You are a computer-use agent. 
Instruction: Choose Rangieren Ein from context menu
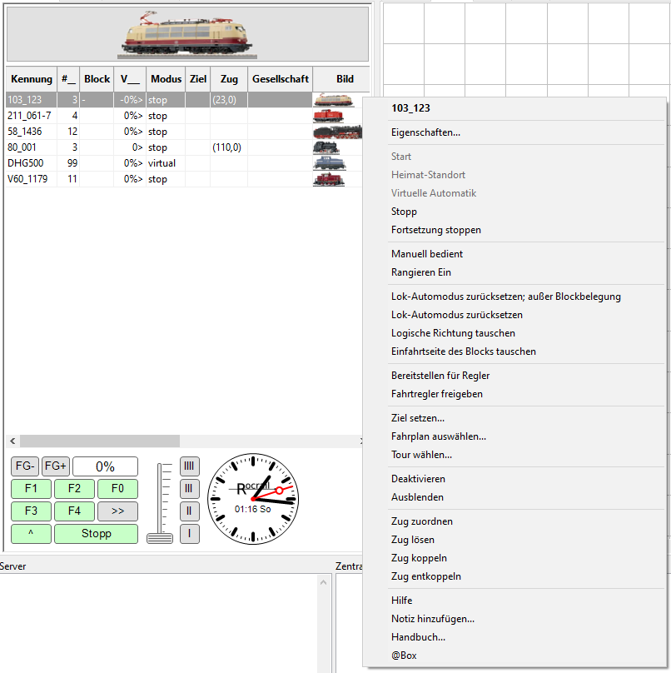pyautogui.click(x=421, y=272)
